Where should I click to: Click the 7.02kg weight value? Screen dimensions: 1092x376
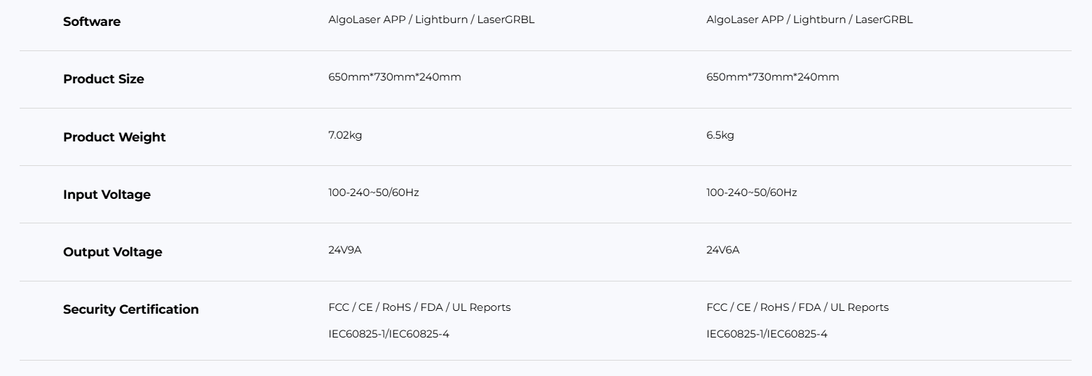tap(345, 135)
